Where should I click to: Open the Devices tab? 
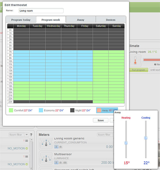point(111,20)
